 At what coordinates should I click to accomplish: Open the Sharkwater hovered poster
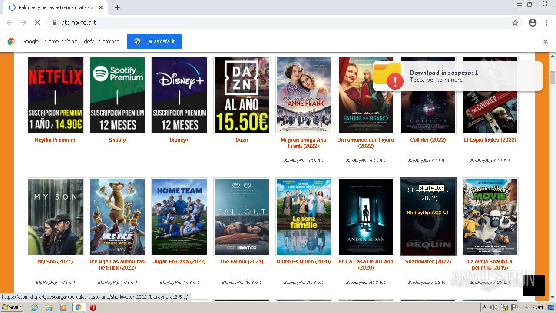tap(428, 216)
